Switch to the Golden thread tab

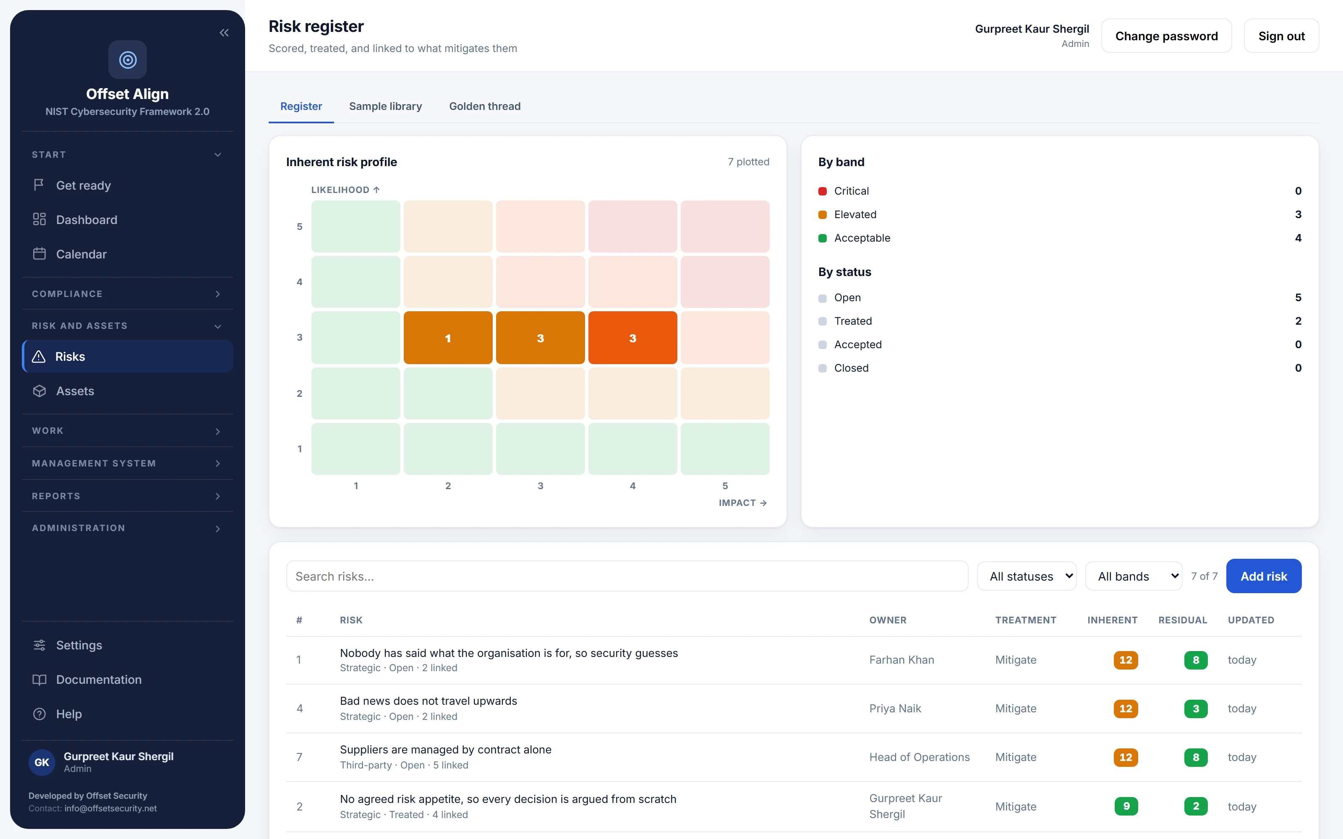coord(484,106)
